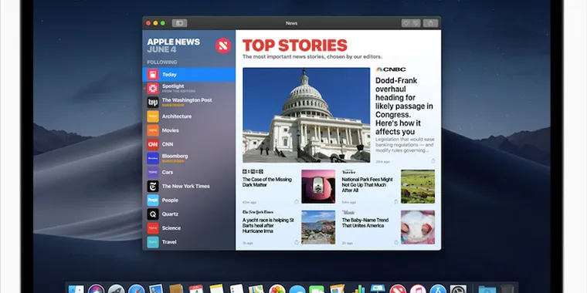Open The Washington Post channel

tap(188, 102)
